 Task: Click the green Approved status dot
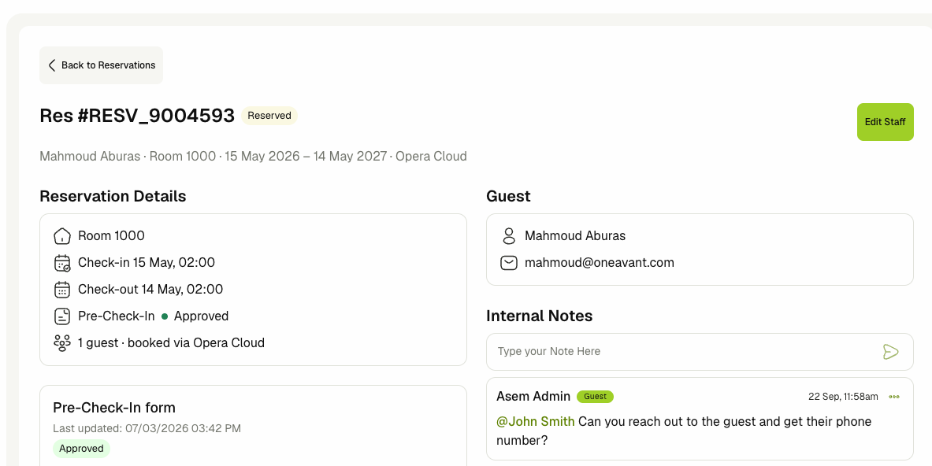coord(165,316)
